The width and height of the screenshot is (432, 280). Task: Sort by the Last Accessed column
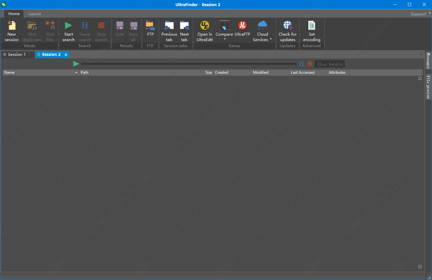pos(308,72)
